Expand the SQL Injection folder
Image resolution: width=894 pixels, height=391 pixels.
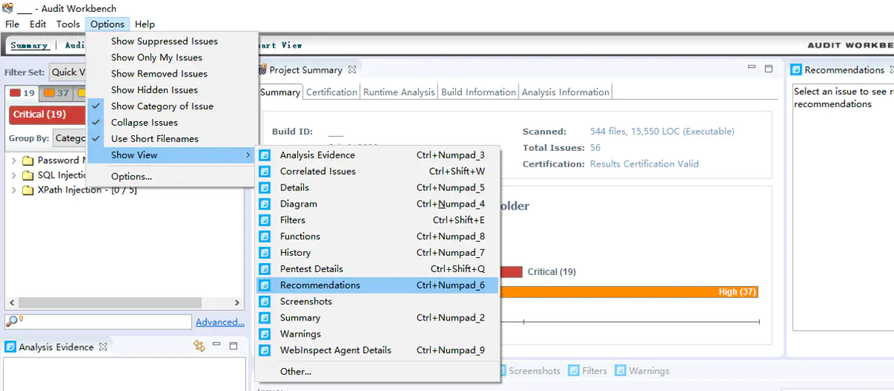(x=14, y=175)
